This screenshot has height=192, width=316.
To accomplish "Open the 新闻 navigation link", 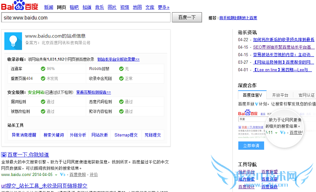I will tap(49, 7).
